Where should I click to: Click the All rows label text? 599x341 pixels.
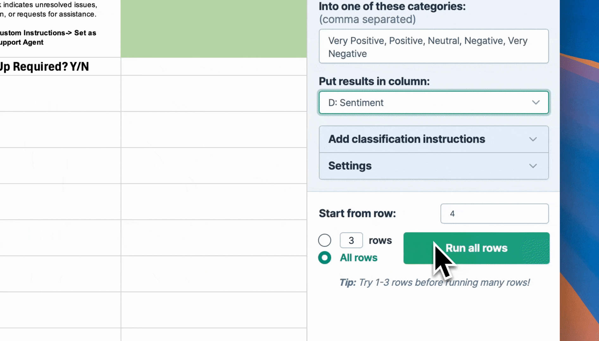[359, 258]
